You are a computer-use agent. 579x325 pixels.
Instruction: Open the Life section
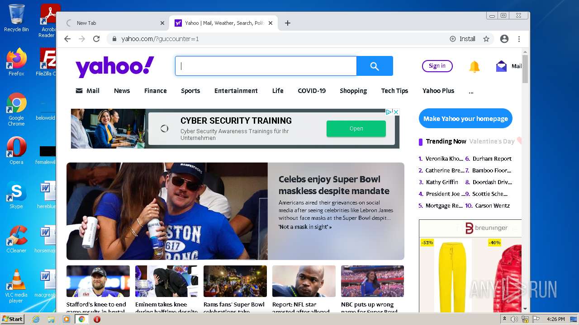point(278,91)
